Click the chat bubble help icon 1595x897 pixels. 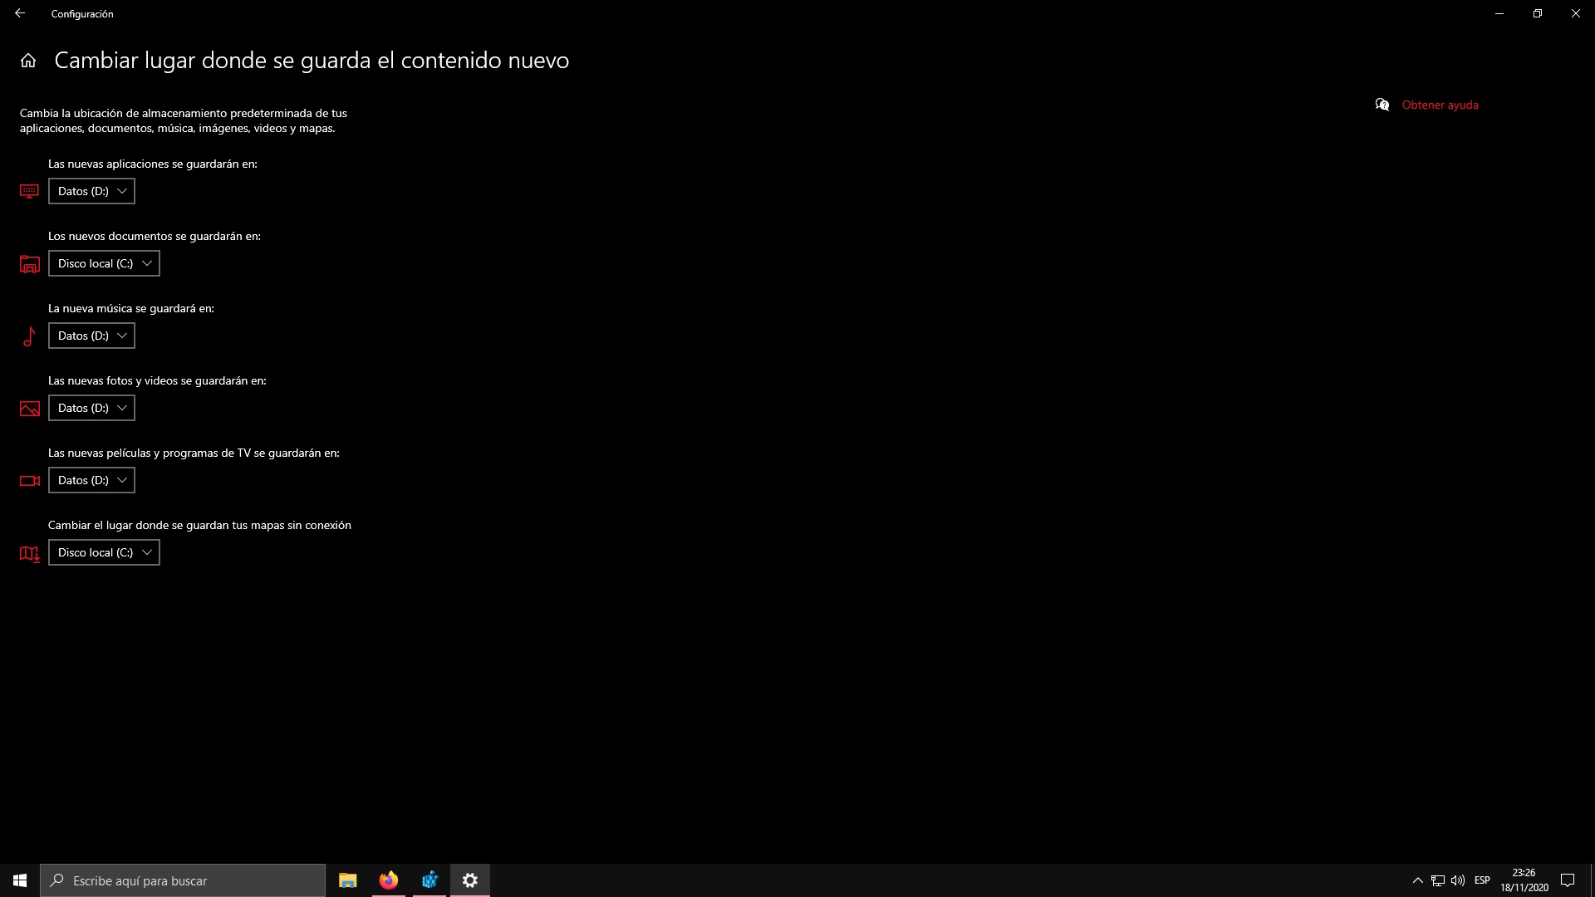1382,105
